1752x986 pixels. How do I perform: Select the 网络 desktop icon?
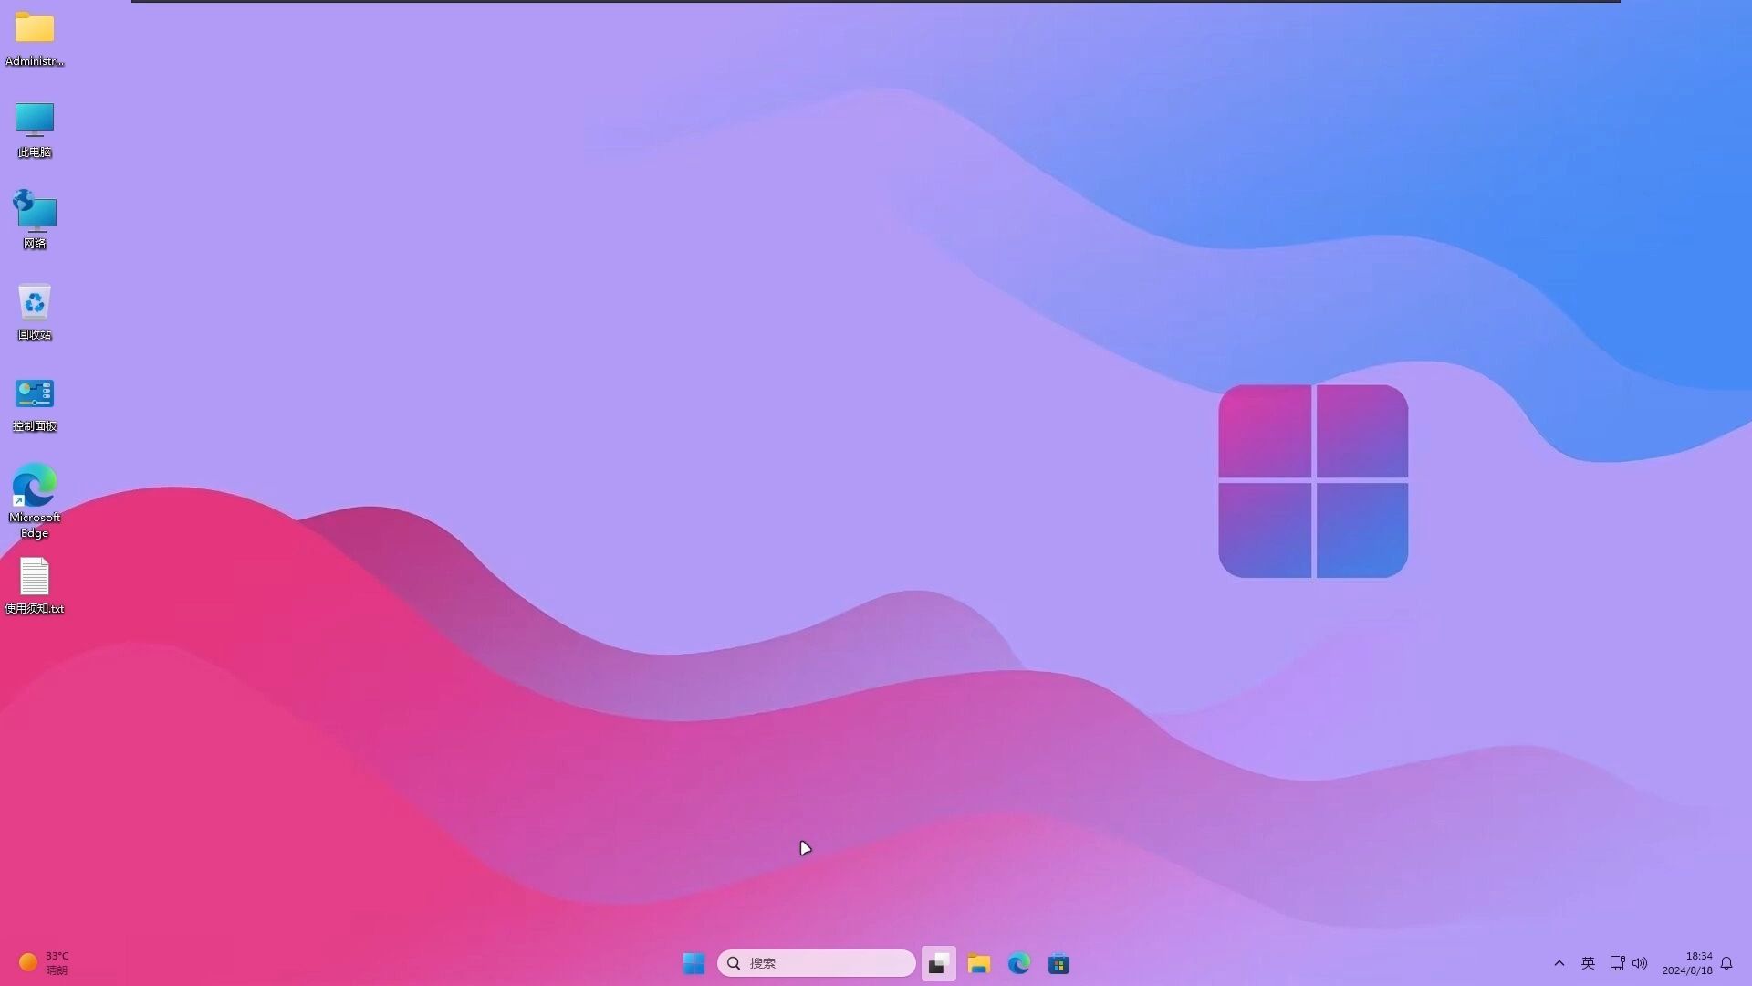[x=35, y=220]
